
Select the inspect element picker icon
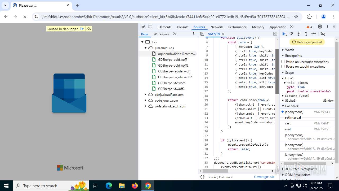[143, 27]
